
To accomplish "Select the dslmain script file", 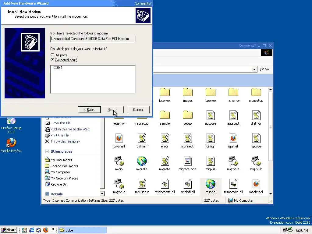I will 142,141.
